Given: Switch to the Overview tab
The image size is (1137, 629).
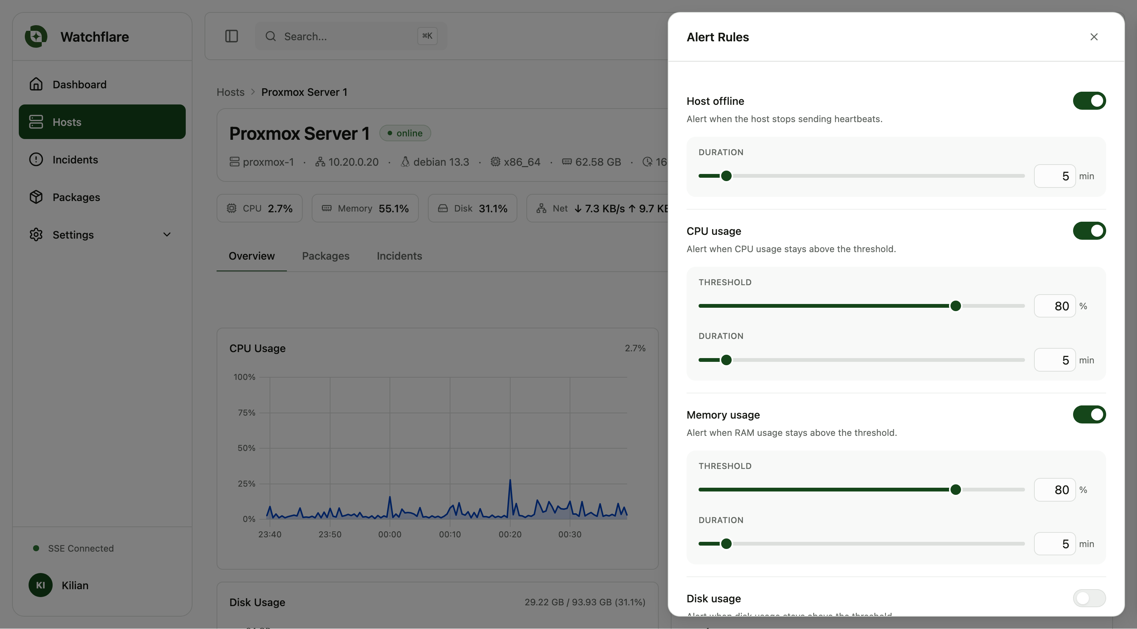Looking at the screenshot, I should [x=252, y=256].
